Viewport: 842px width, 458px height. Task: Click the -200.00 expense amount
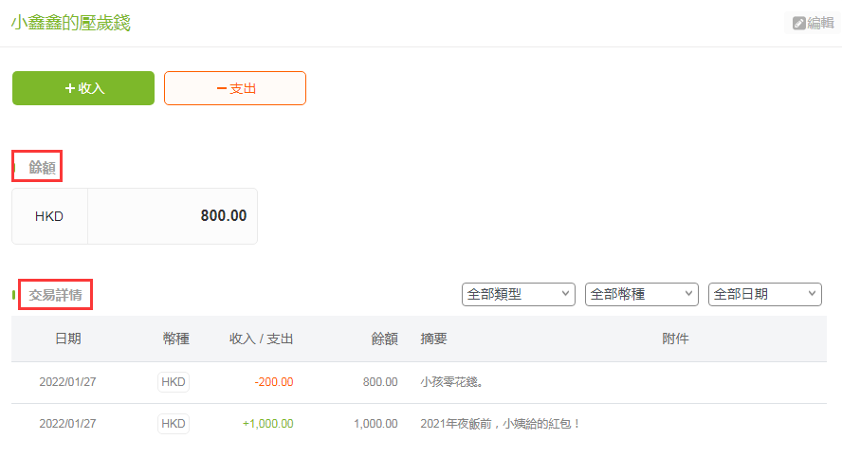(x=274, y=382)
